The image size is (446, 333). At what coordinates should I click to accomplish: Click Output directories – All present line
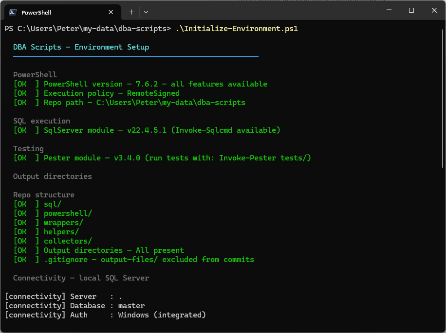pyautogui.click(x=99, y=250)
